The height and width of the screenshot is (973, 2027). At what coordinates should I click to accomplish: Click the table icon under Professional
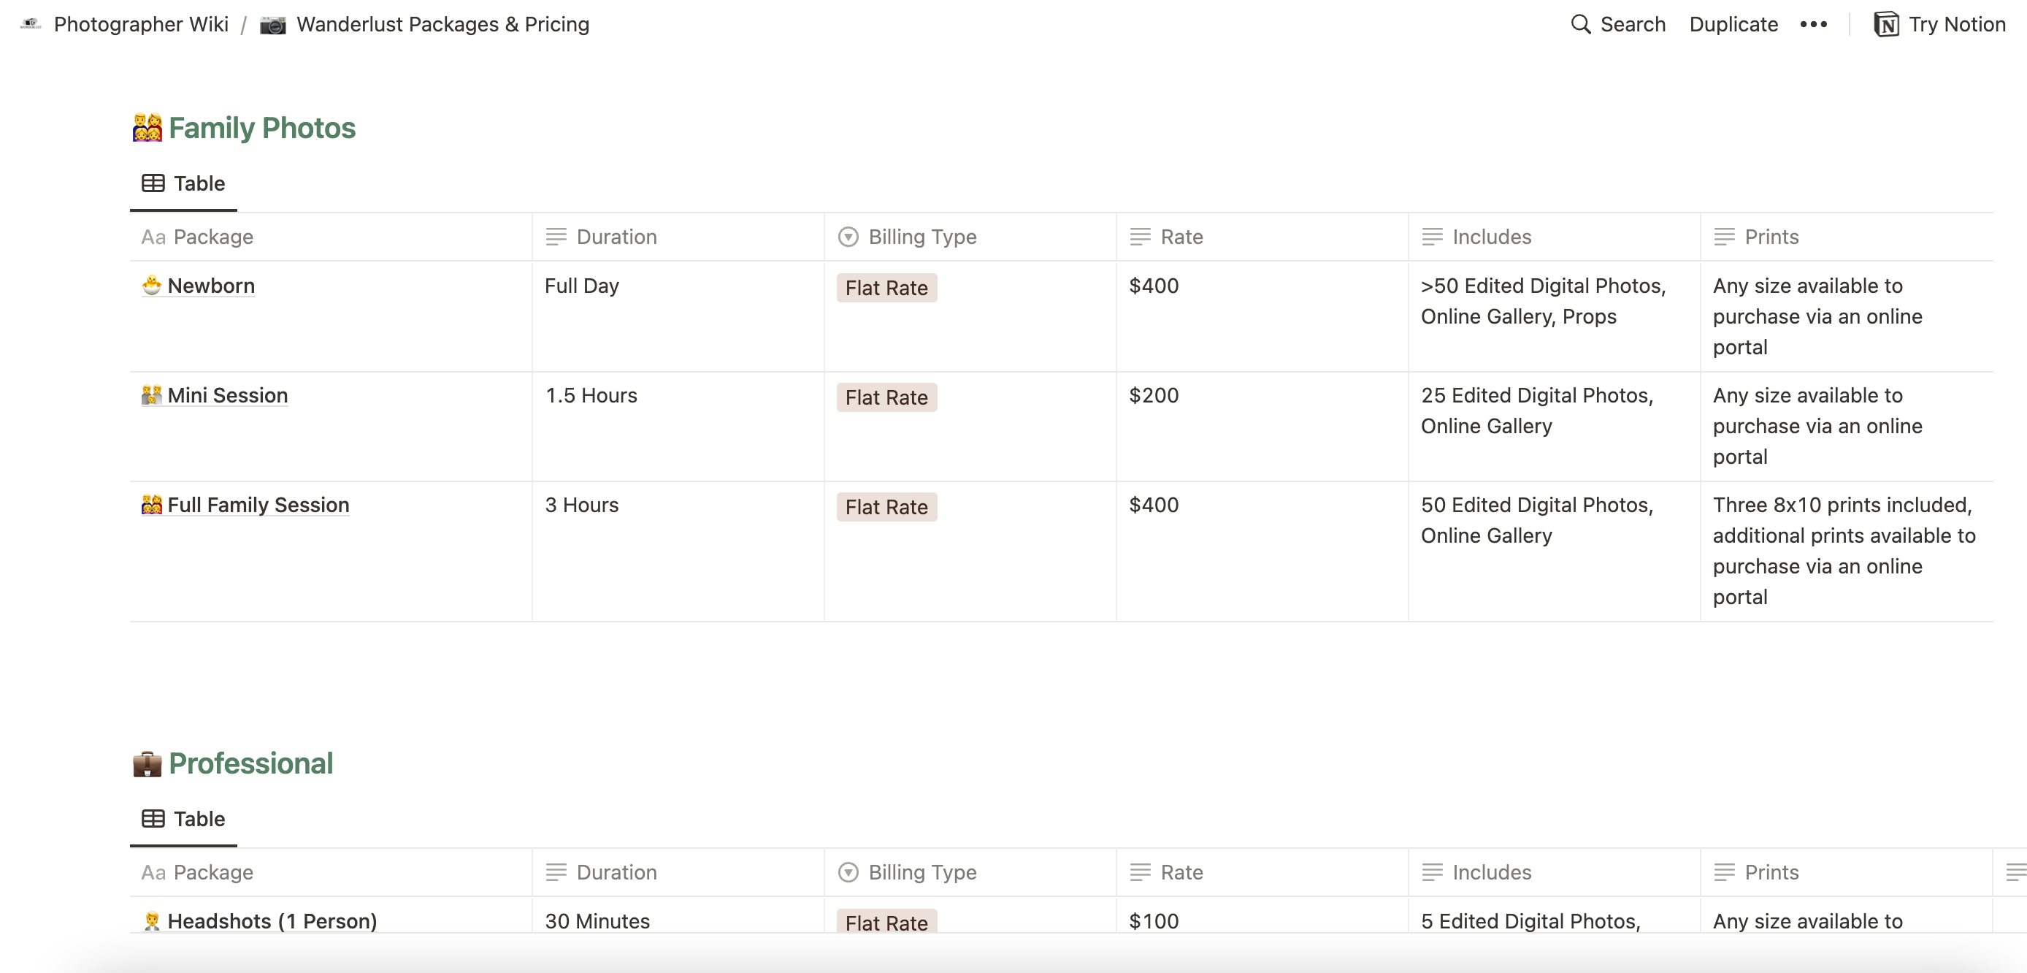[153, 819]
